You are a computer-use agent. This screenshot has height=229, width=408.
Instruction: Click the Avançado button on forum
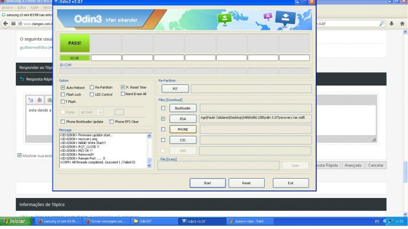(353, 165)
